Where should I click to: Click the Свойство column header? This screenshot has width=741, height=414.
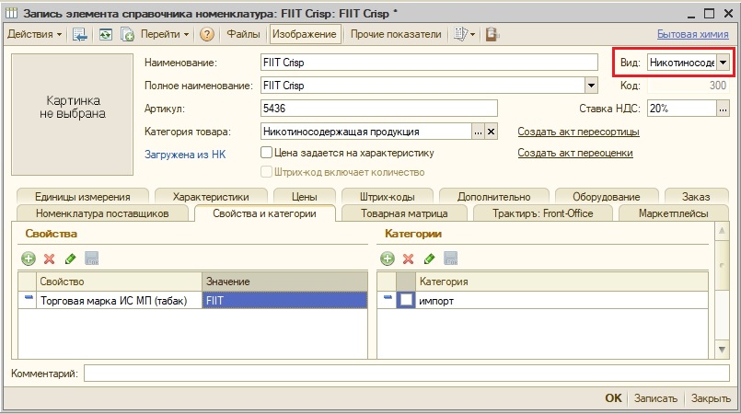point(119,282)
